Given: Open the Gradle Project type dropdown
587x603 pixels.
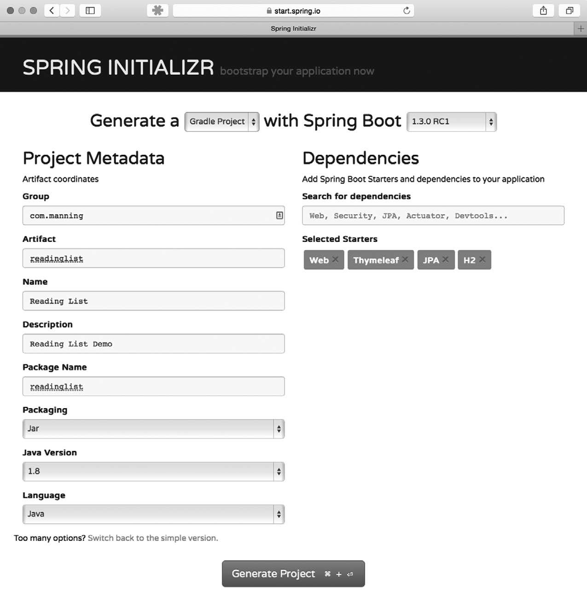Looking at the screenshot, I should point(222,122).
